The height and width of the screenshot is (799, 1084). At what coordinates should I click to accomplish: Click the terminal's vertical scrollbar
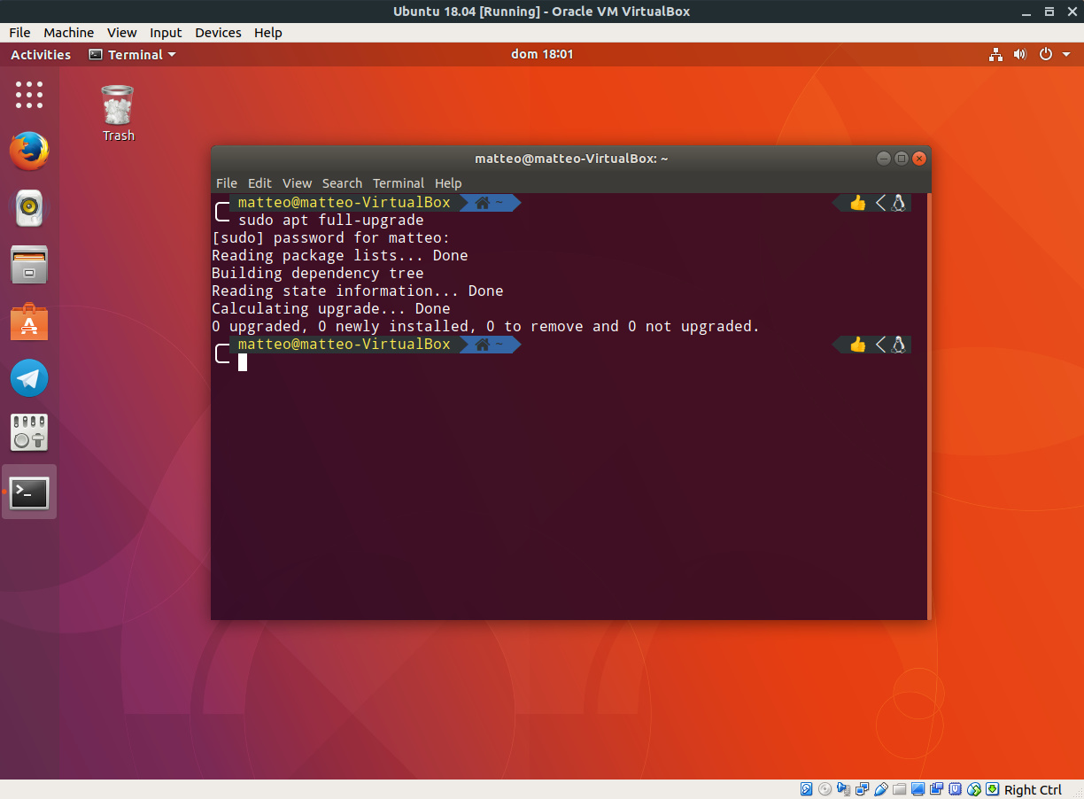(x=928, y=407)
